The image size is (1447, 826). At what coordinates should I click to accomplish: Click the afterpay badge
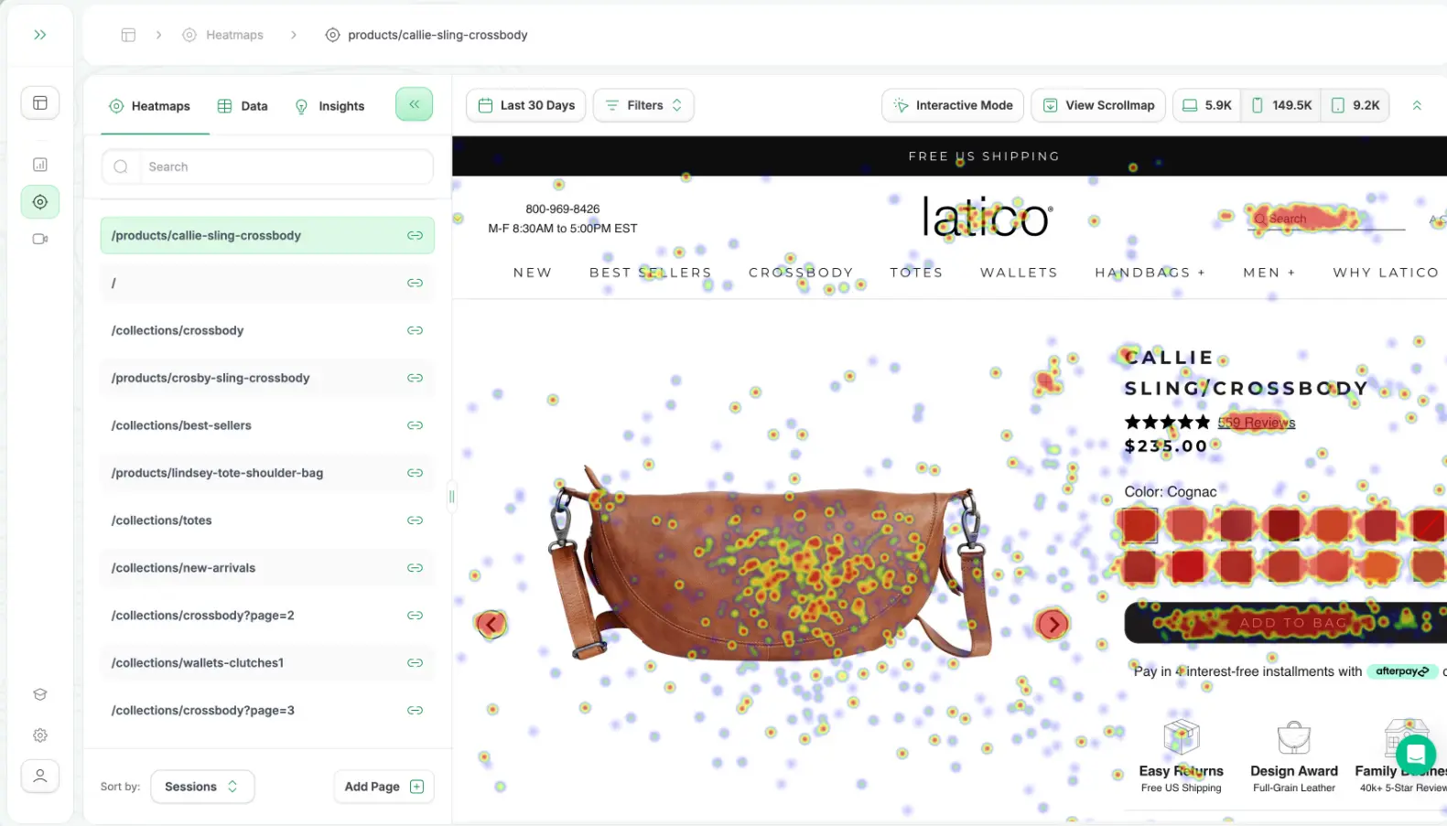point(1402,671)
